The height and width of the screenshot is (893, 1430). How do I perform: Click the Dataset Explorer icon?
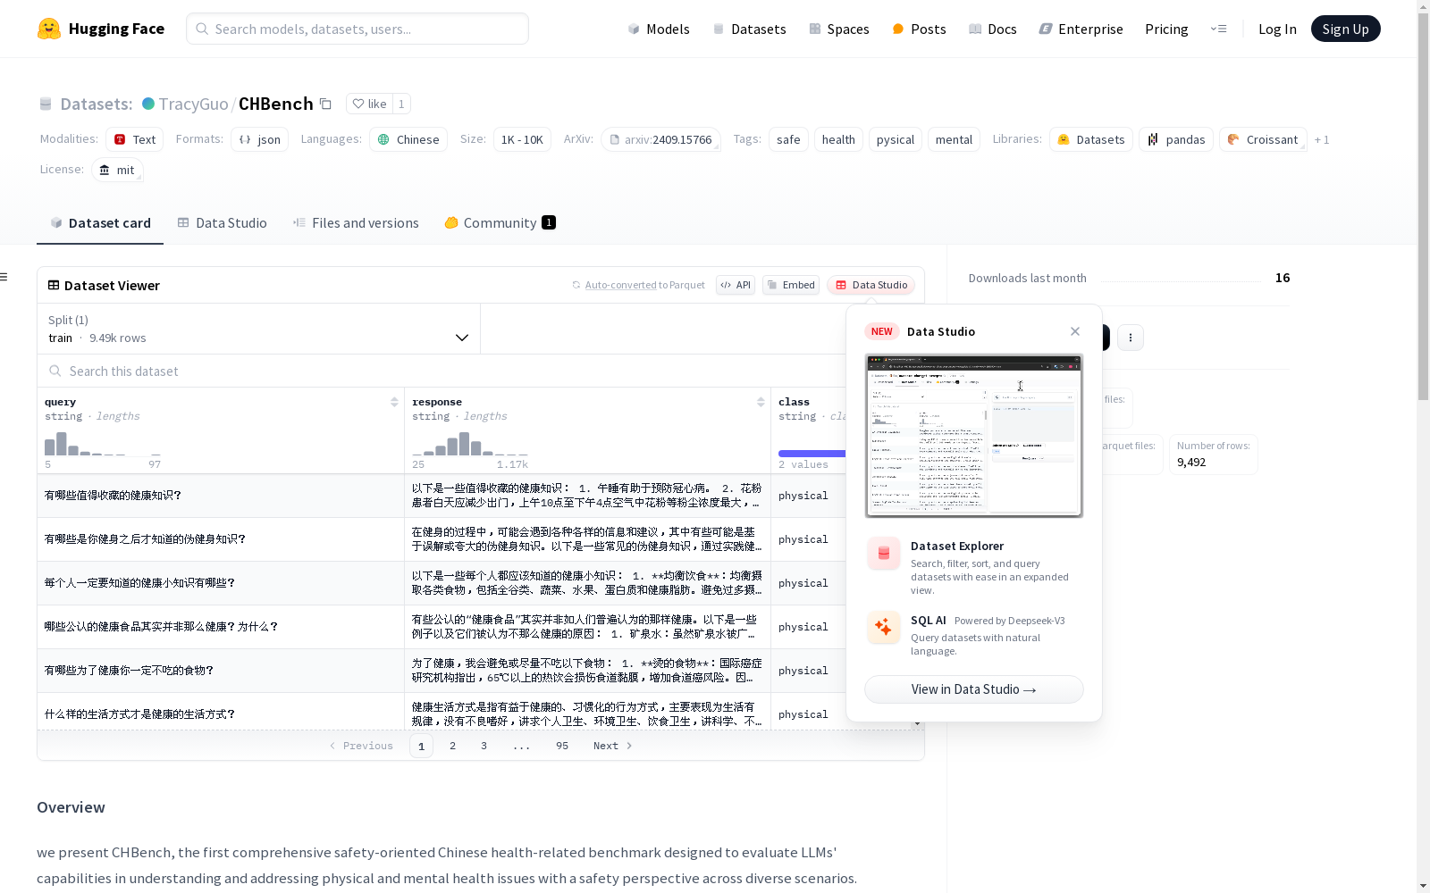[884, 554]
